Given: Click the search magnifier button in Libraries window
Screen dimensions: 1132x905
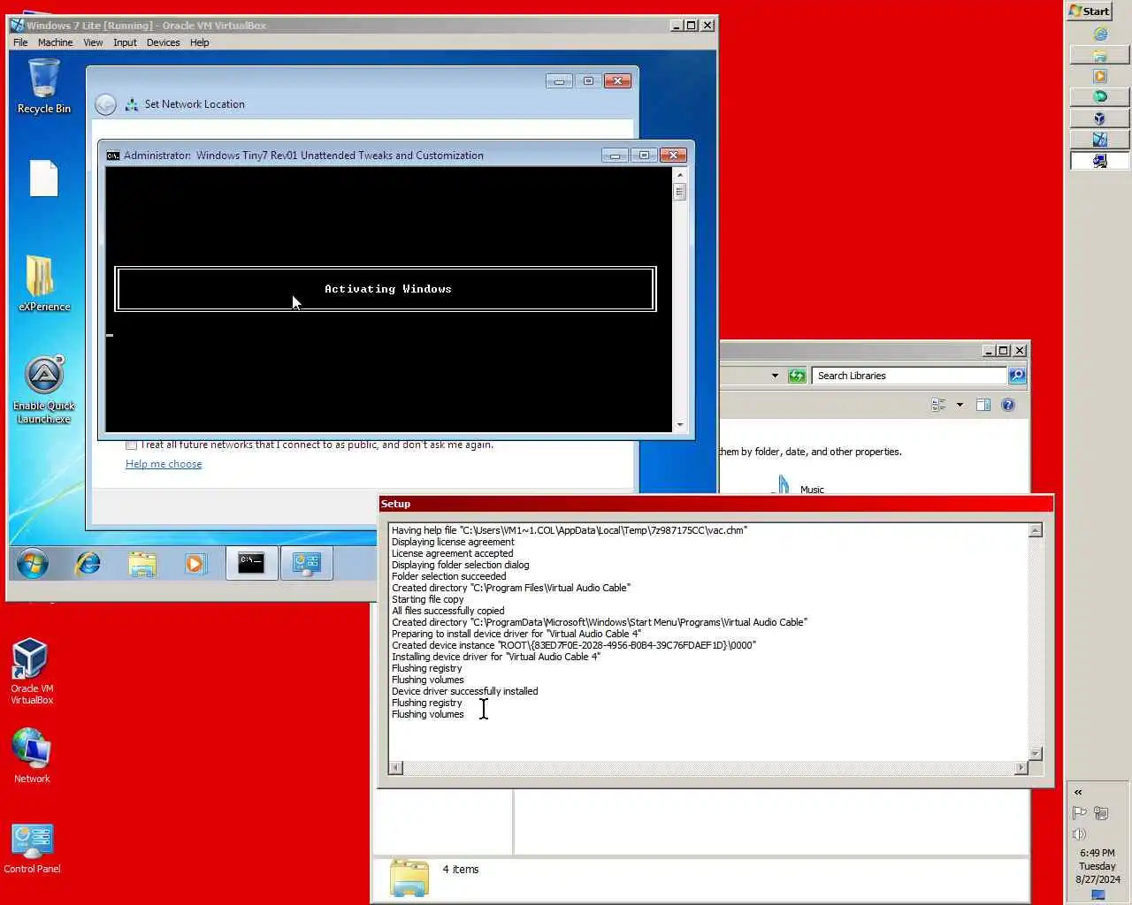Looking at the screenshot, I should (x=1017, y=376).
